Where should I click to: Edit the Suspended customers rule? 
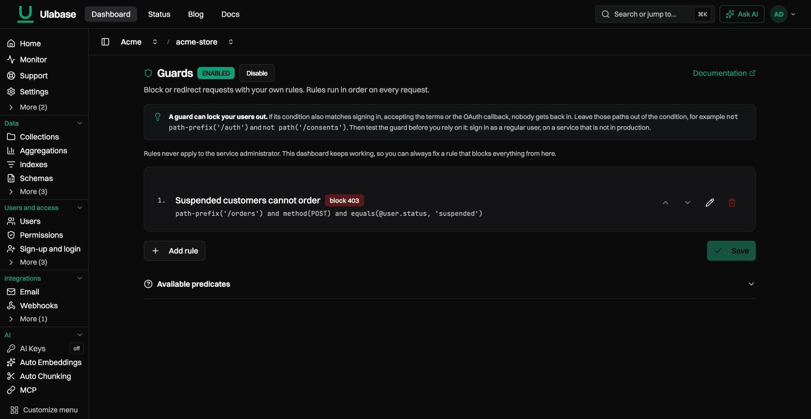coord(710,203)
